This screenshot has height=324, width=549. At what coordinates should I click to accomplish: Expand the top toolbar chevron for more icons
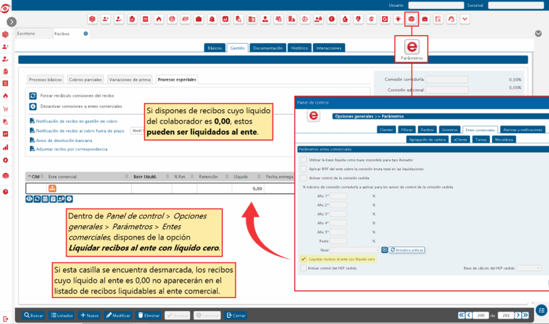coord(465,19)
